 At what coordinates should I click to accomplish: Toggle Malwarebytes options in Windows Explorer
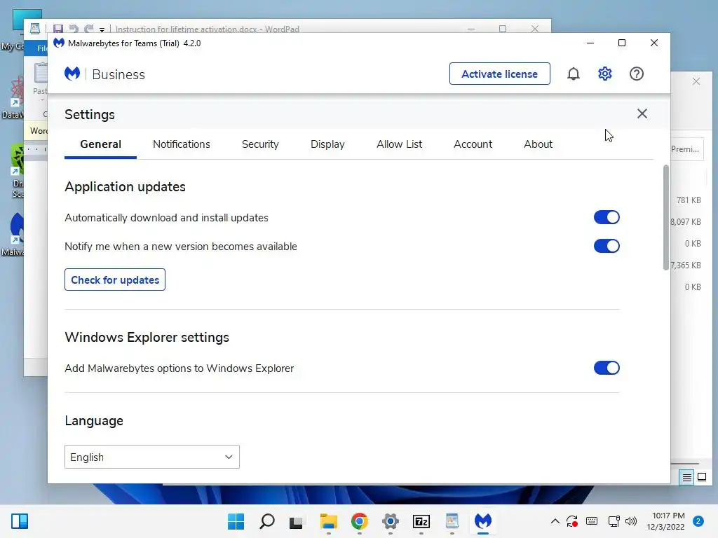pyautogui.click(x=607, y=368)
